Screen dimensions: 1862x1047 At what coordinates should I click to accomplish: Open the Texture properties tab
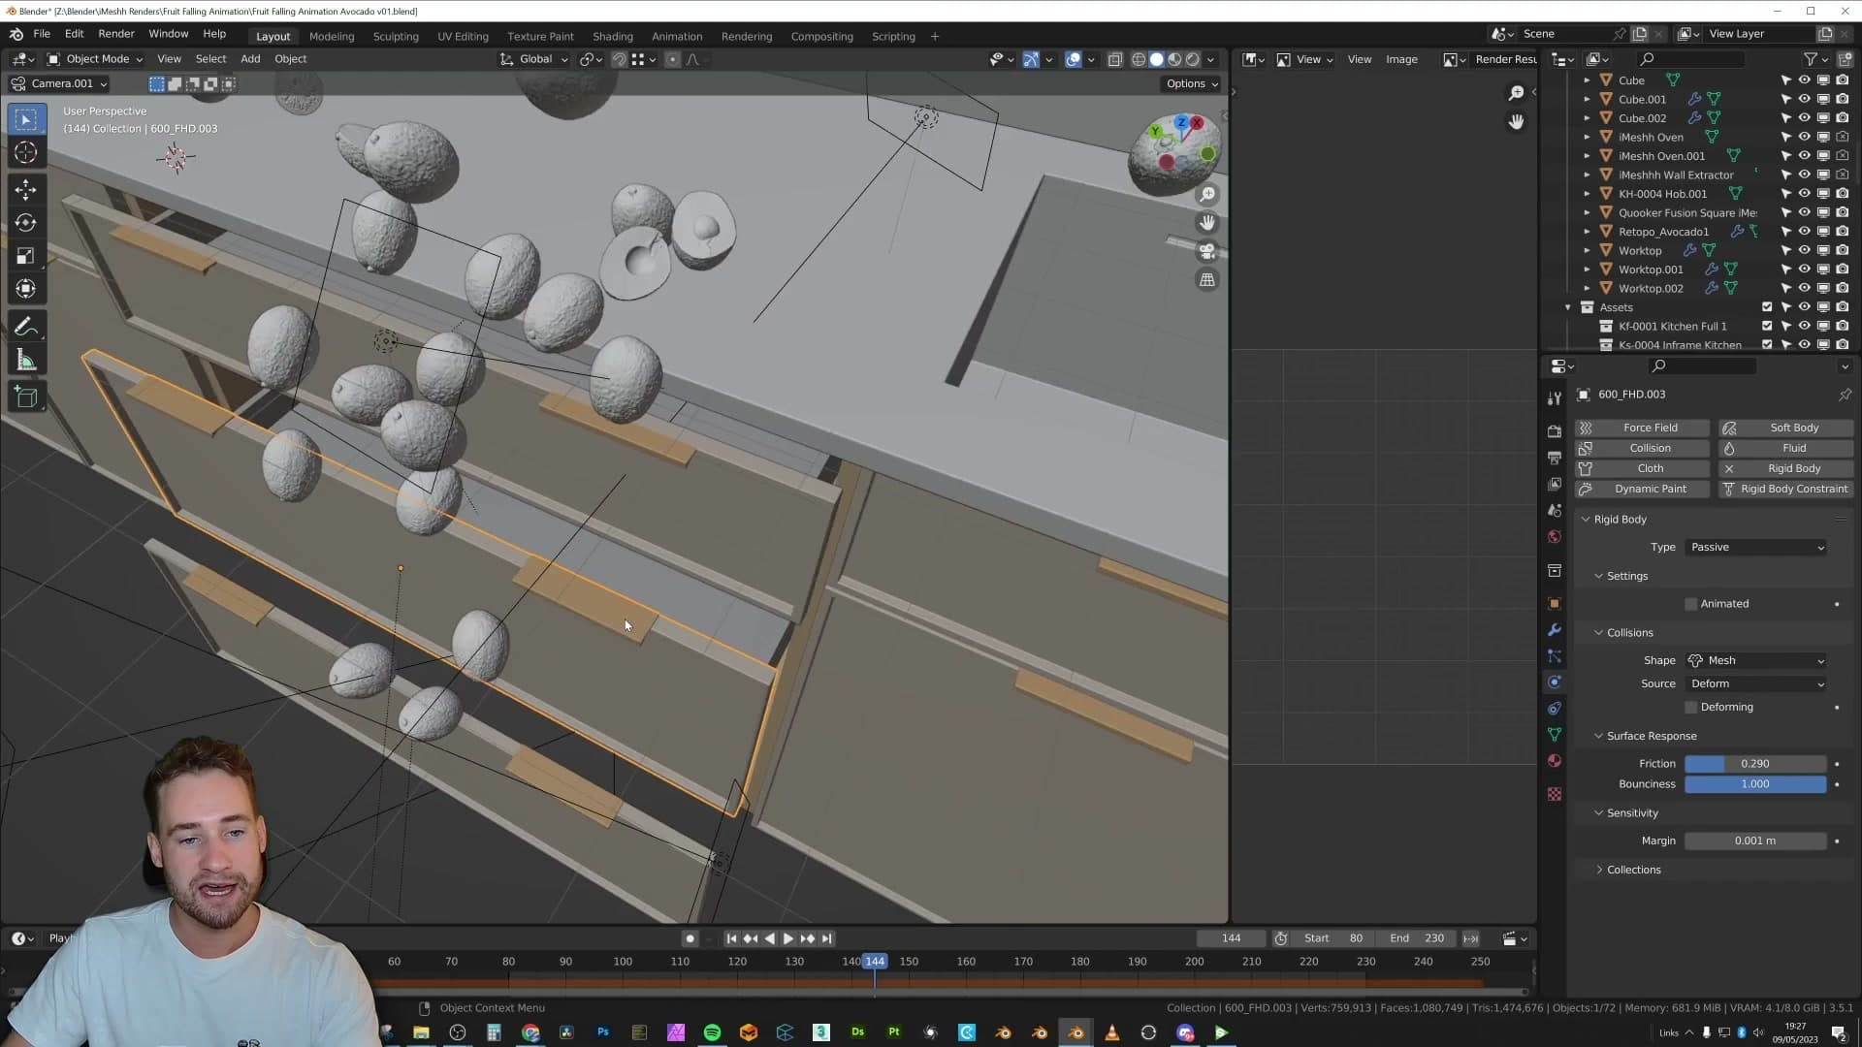tap(1555, 794)
